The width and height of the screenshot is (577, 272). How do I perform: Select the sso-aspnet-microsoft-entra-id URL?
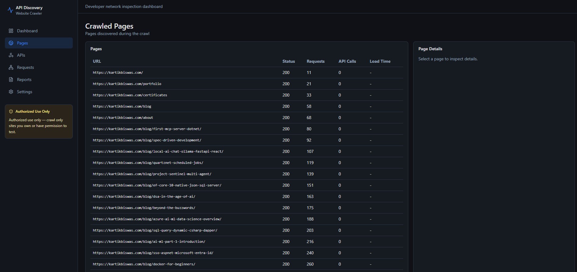(153, 253)
